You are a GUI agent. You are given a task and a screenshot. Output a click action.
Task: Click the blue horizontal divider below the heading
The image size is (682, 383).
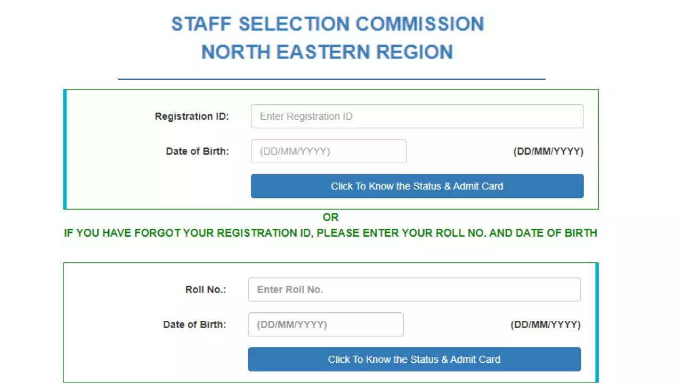point(331,79)
